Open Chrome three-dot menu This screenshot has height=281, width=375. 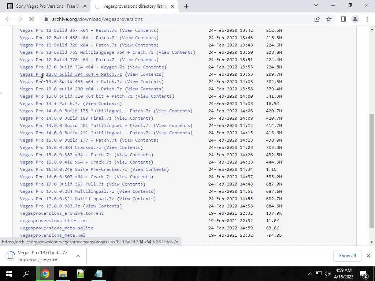pyautogui.click(x=367, y=19)
